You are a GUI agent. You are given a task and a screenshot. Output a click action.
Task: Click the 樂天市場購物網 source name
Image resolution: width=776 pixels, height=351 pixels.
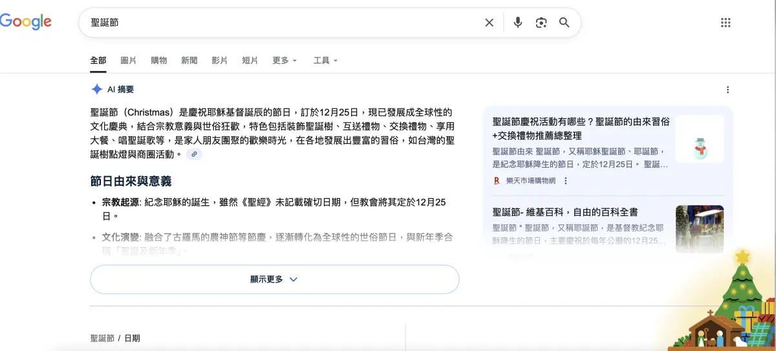click(x=530, y=181)
